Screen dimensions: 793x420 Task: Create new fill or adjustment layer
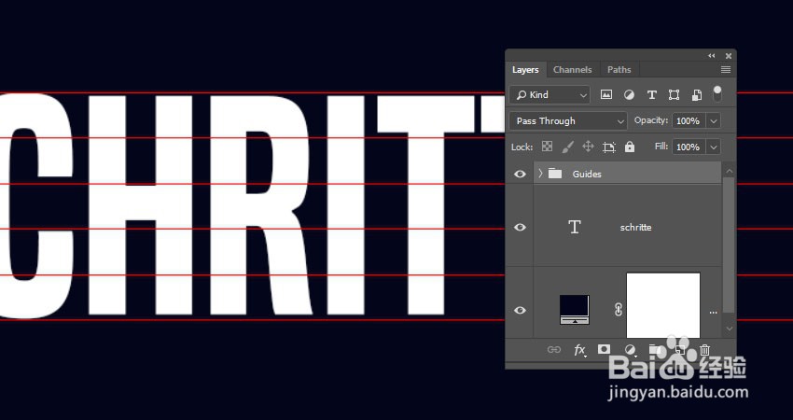coord(630,350)
